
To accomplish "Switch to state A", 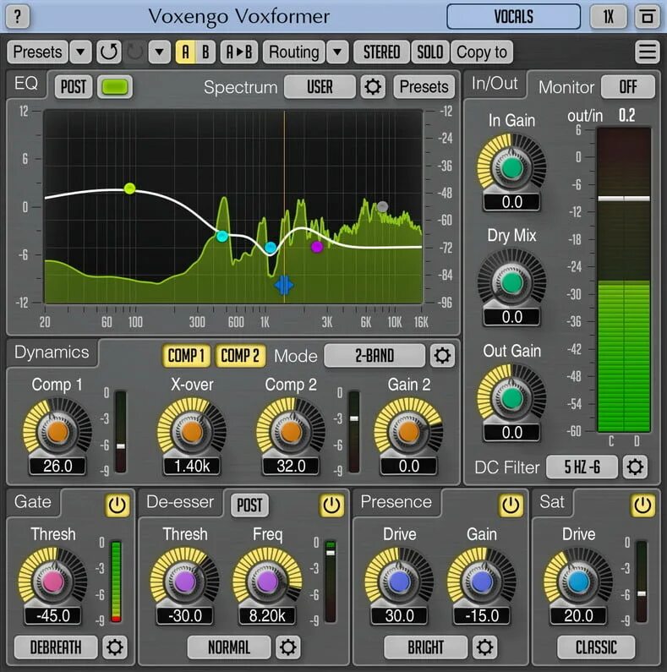I will [x=186, y=52].
